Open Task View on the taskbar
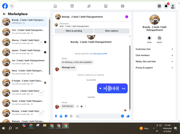This screenshot has height=134, width=180. (17, 128)
